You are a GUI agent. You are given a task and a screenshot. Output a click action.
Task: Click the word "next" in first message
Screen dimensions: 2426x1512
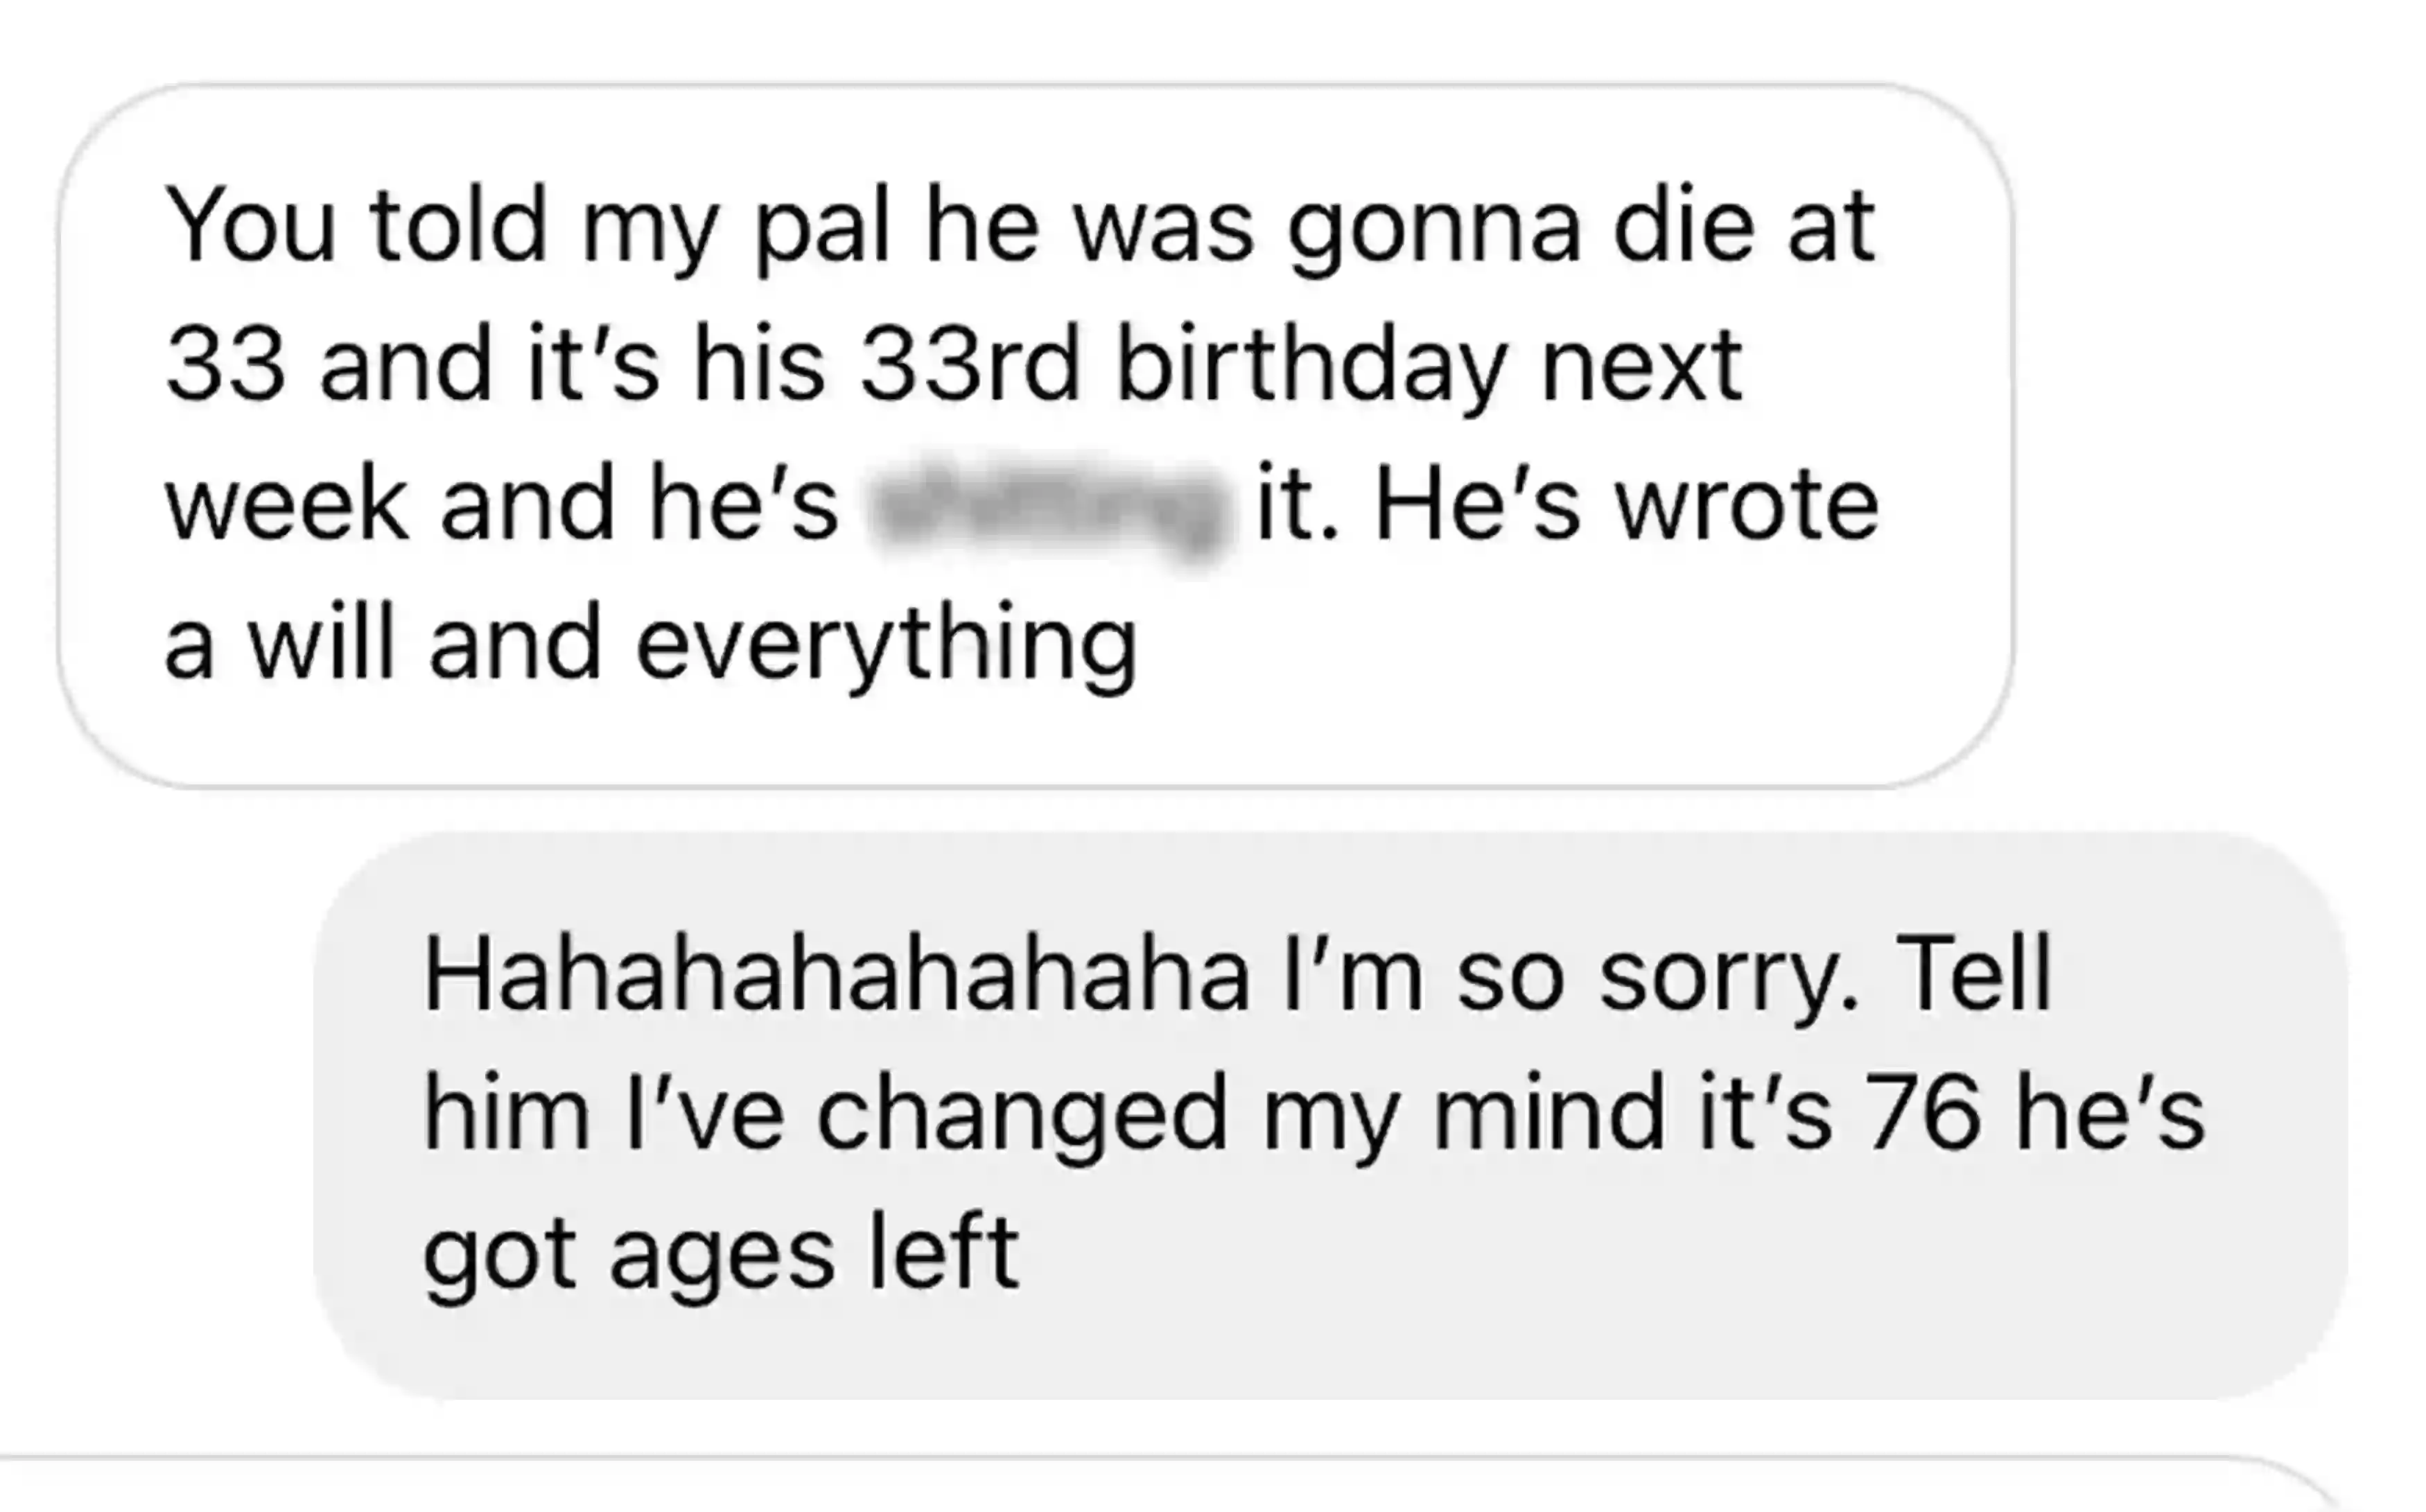pos(1643,367)
